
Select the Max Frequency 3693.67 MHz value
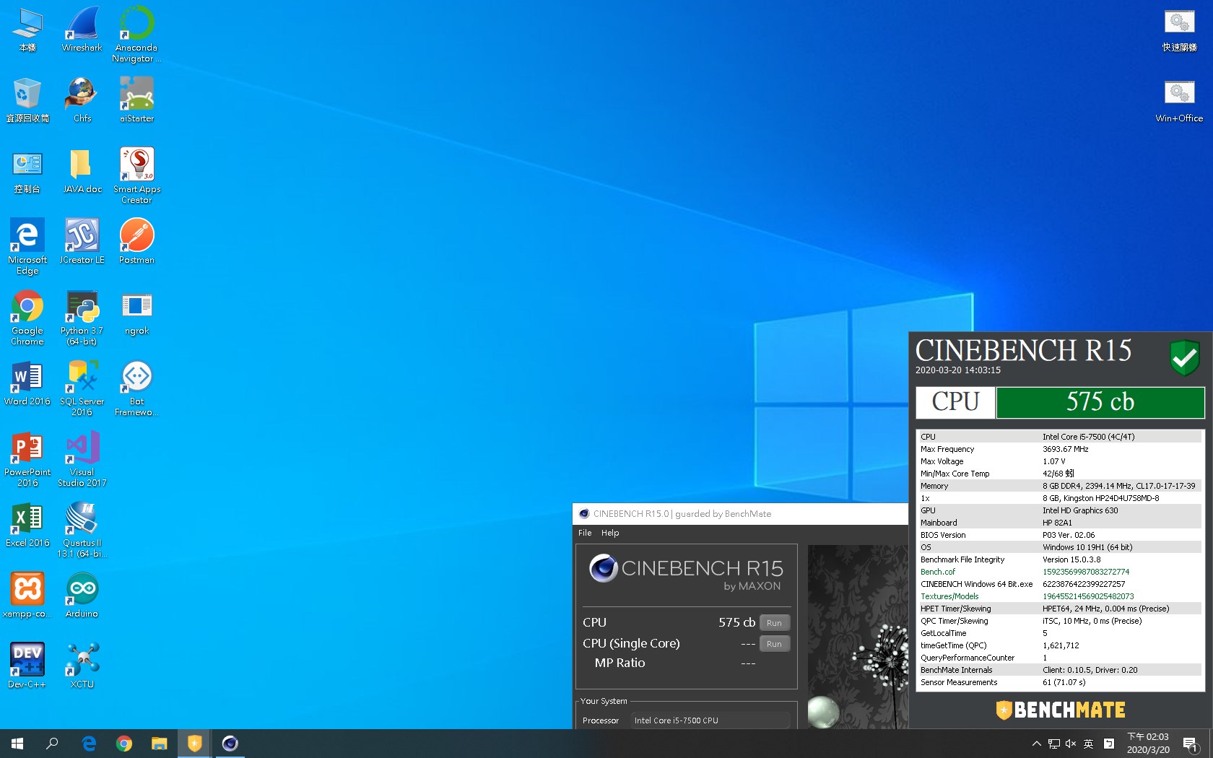pyautogui.click(x=1065, y=449)
